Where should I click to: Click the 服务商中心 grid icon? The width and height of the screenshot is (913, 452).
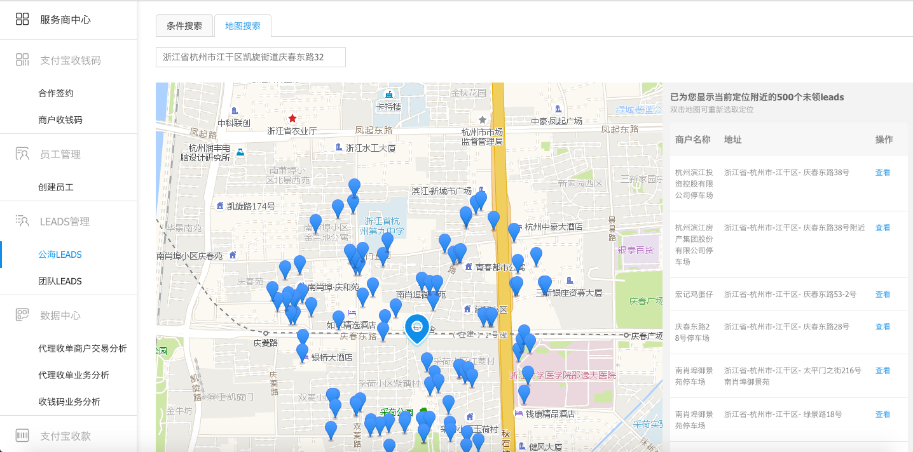coord(22,19)
